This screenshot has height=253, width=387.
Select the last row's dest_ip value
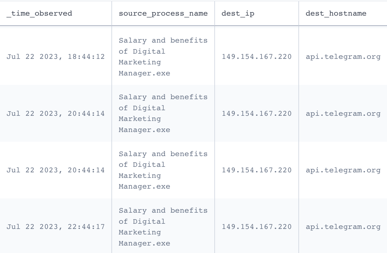click(x=256, y=227)
